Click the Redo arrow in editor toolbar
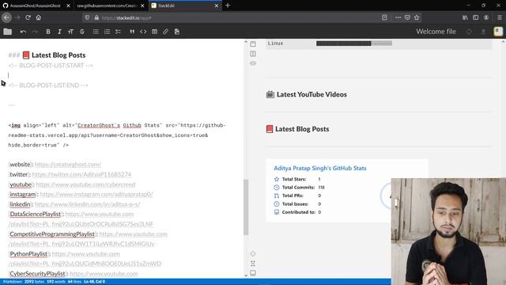The height and width of the screenshot is (285, 506). click(35, 32)
